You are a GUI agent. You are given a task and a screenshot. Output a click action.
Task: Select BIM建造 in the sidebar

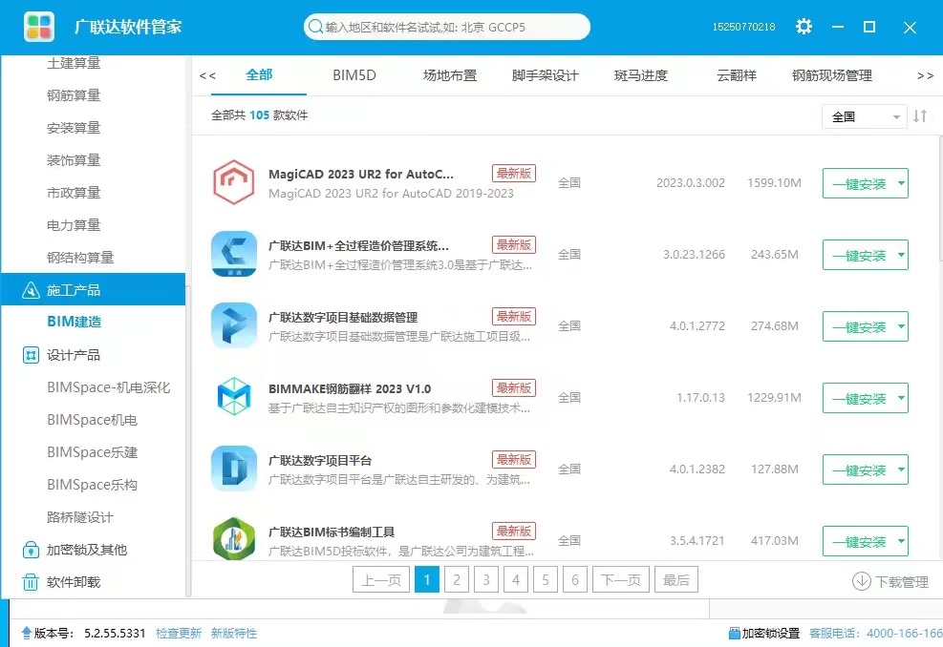[x=74, y=322]
